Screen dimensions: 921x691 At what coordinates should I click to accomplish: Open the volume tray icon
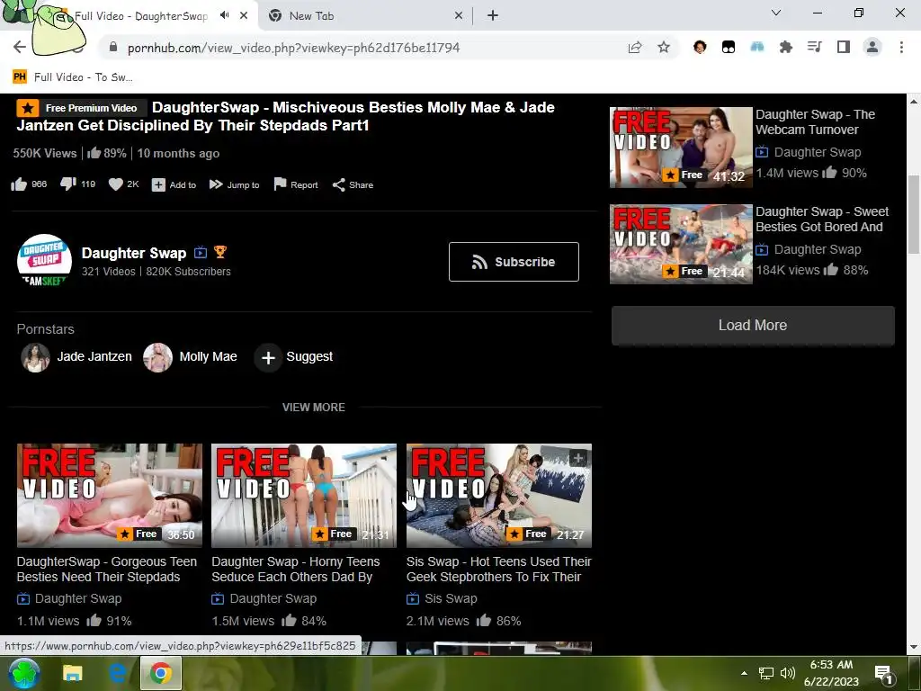point(788,673)
